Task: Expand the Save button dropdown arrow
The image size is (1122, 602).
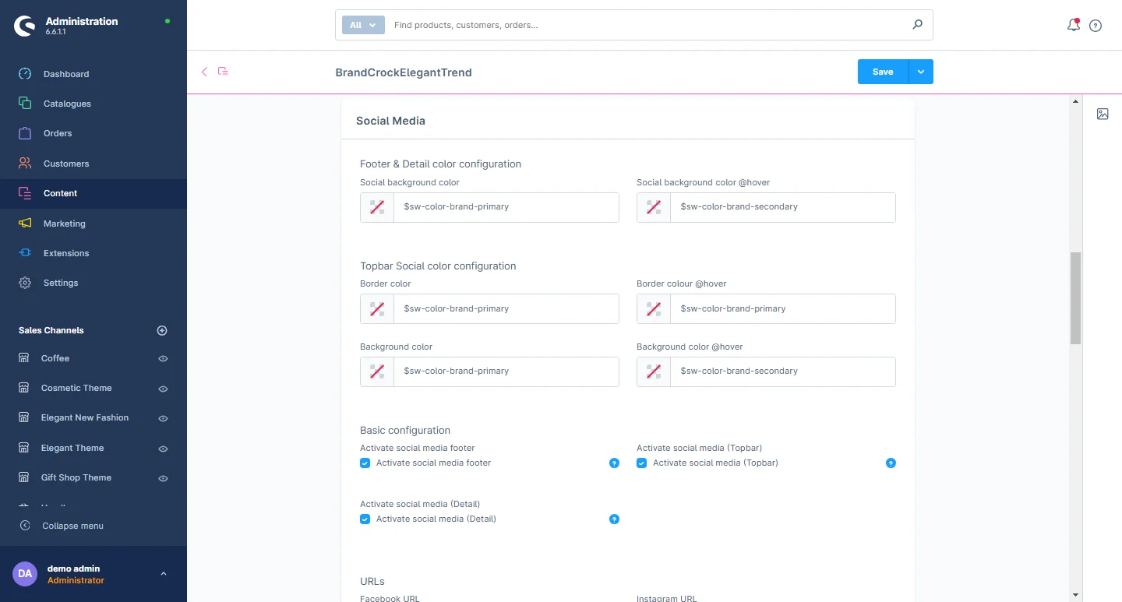Action: [x=921, y=72]
